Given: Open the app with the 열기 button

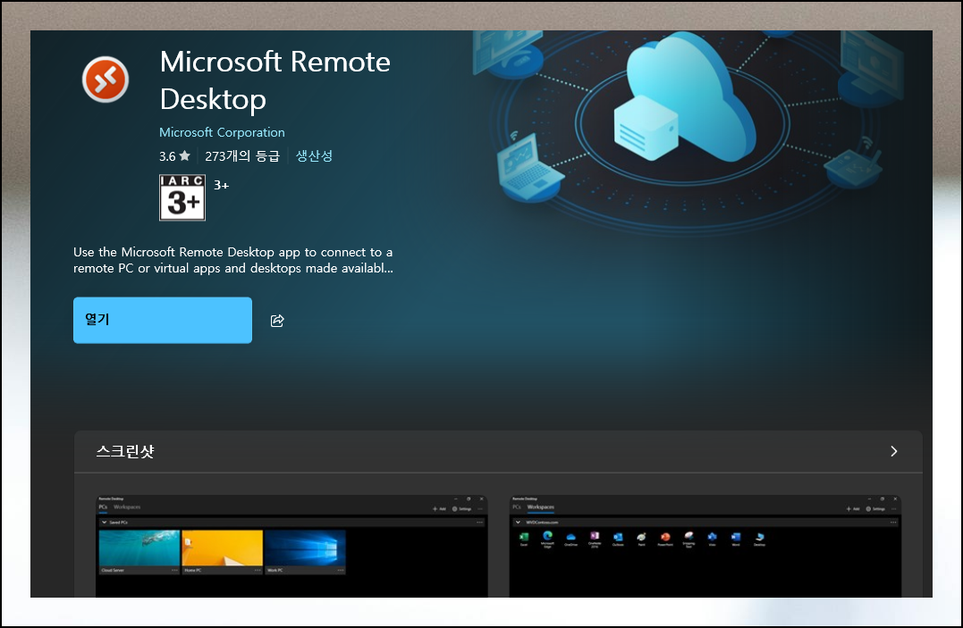Looking at the screenshot, I should click(163, 320).
